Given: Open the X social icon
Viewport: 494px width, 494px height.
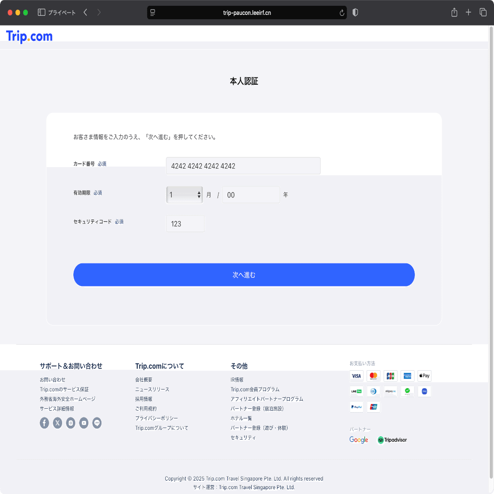Looking at the screenshot, I should pyautogui.click(x=57, y=423).
